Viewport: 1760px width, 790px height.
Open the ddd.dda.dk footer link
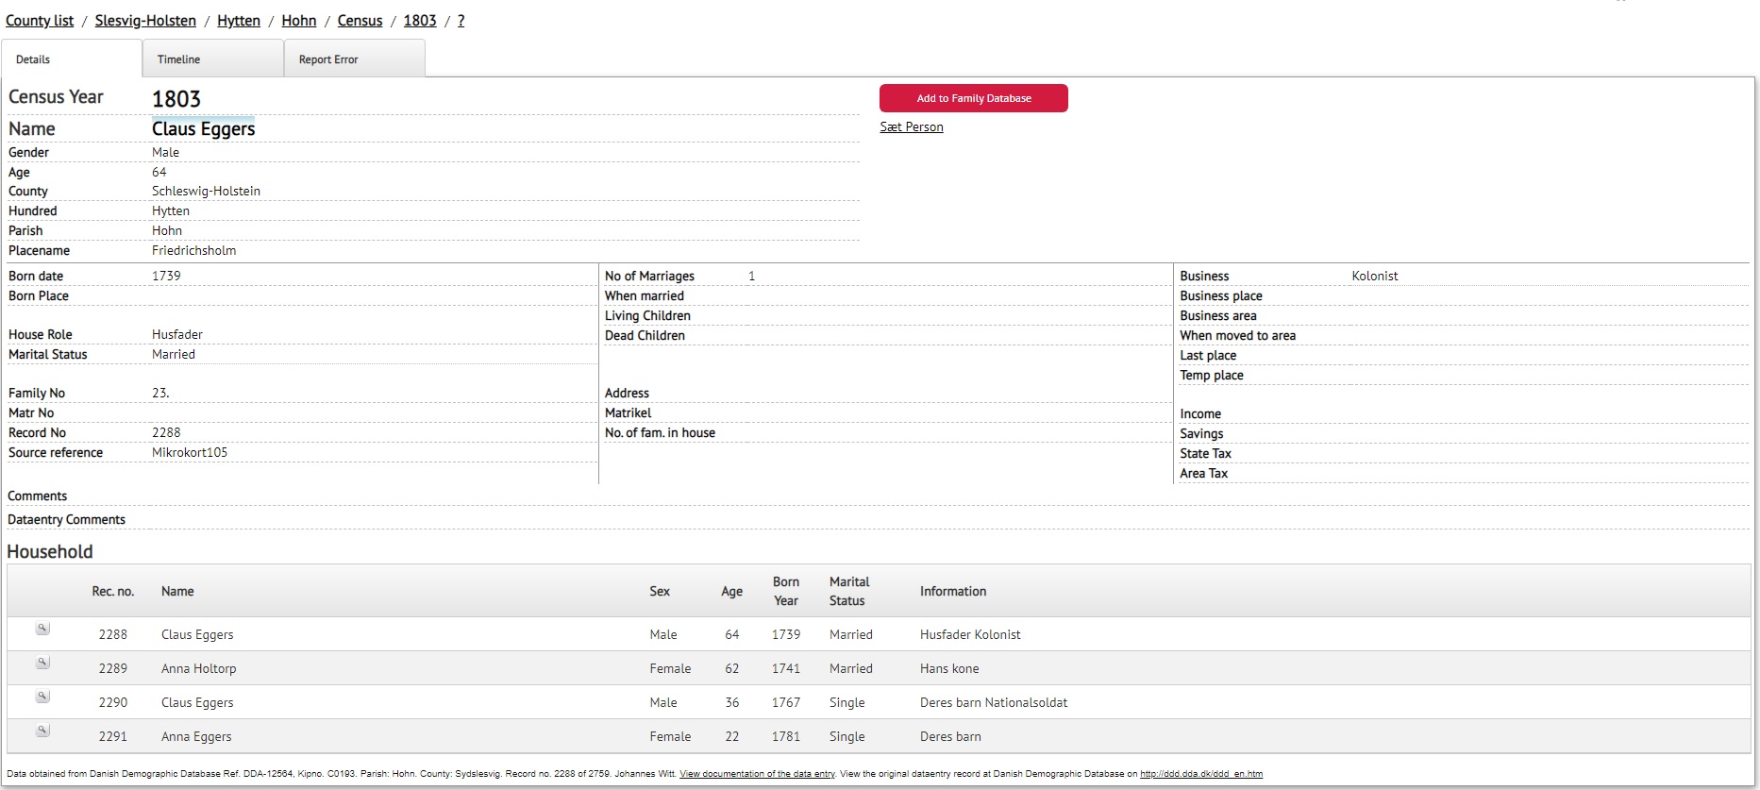point(1200,774)
